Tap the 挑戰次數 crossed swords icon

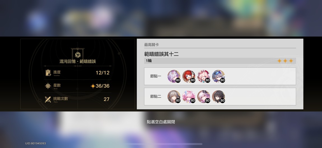48,99
